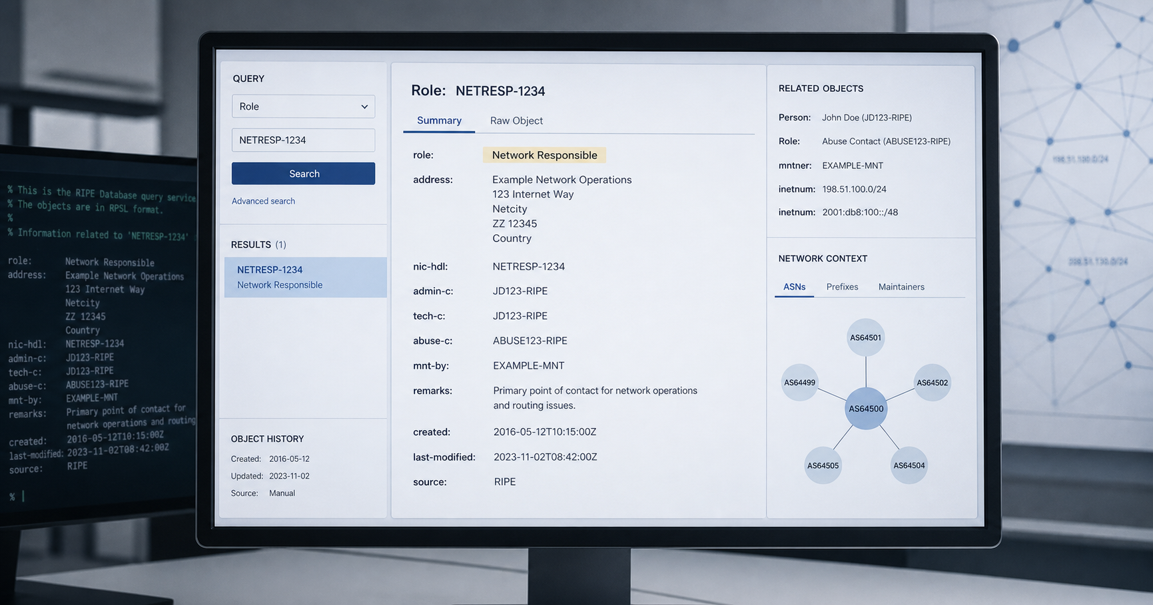Image resolution: width=1153 pixels, height=605 pixels.
Task: Click the admin-c value JD123-RIPE
Action: point(520,291)
